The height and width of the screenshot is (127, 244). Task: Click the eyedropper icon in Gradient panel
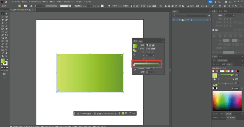[x=135, y=70]
